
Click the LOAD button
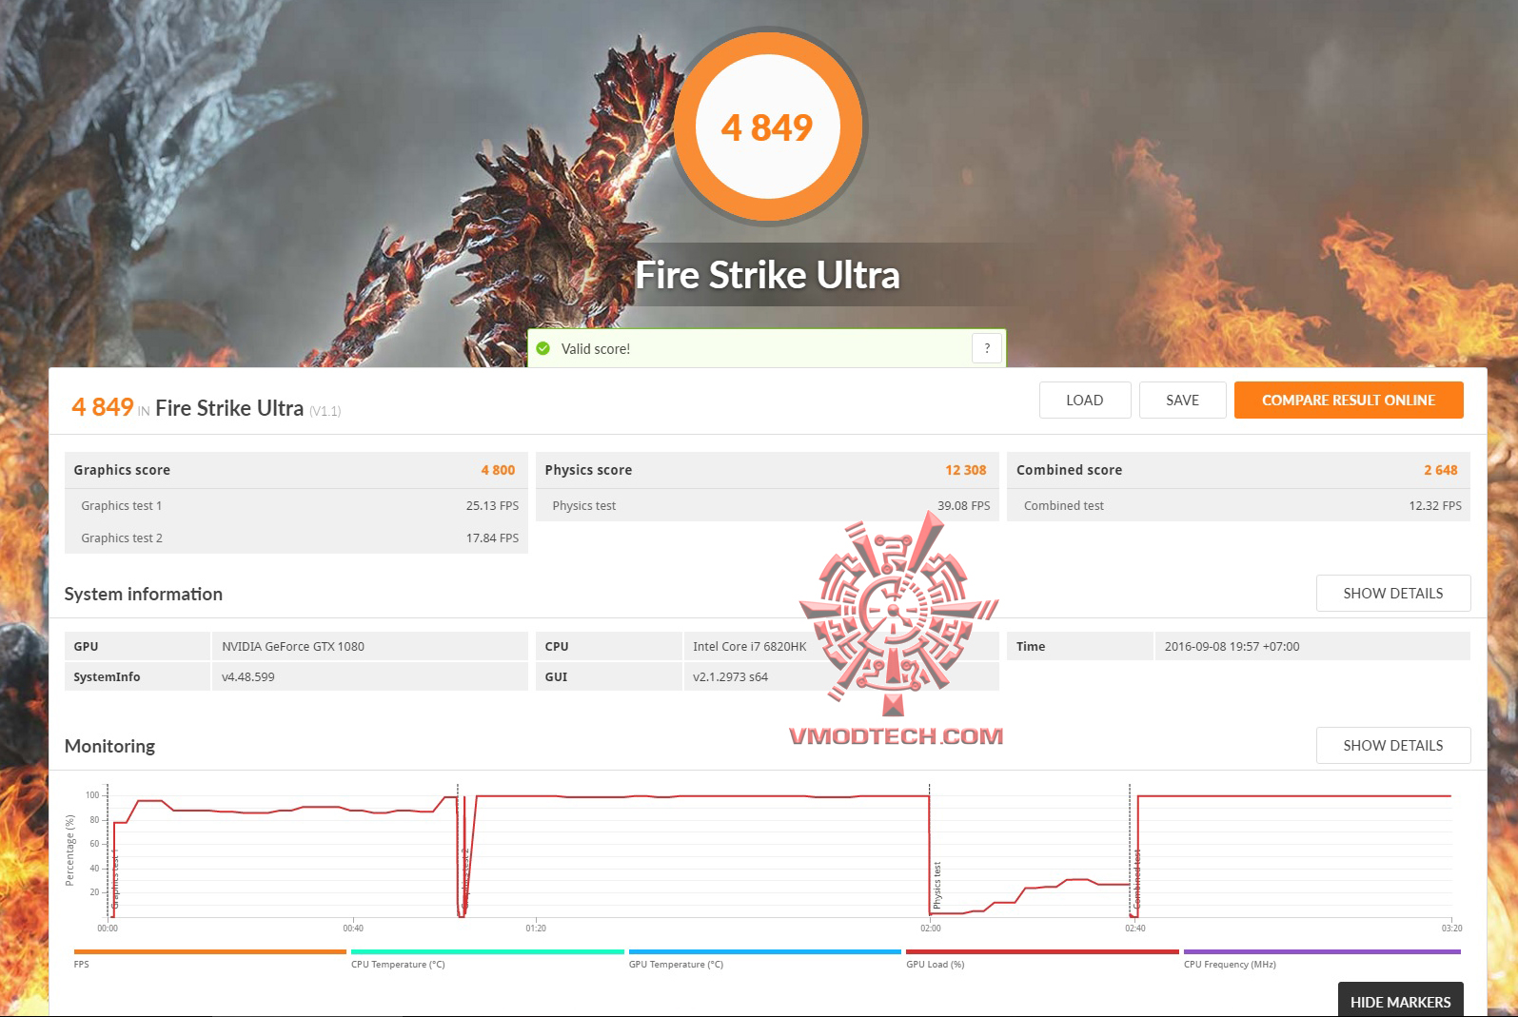point(1085,401)
